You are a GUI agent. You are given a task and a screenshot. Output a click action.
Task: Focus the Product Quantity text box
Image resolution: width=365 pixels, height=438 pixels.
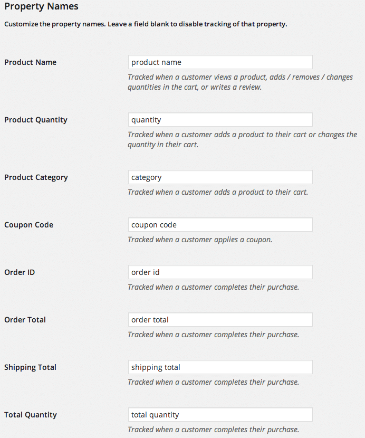tap(220, 120)
